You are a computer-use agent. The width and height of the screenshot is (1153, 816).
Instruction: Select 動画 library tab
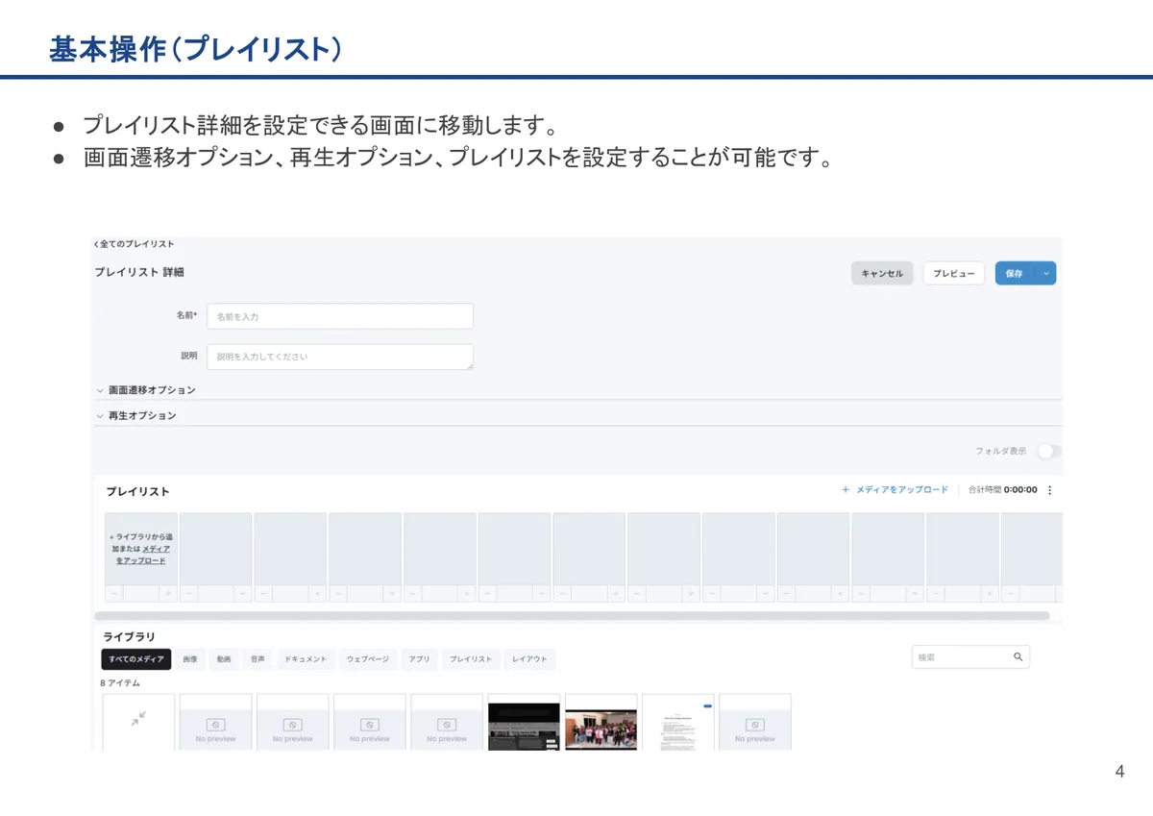click(224, 659)
